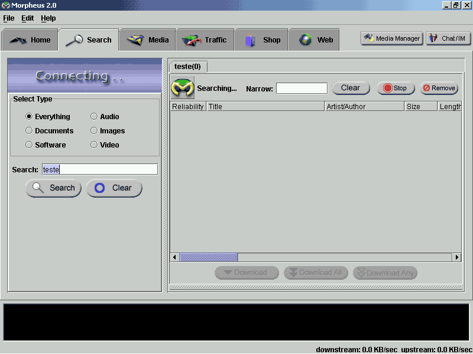Viewport: 473px width, 354px height.
Task: Go to the Shop tab
Action: (263, 40)
